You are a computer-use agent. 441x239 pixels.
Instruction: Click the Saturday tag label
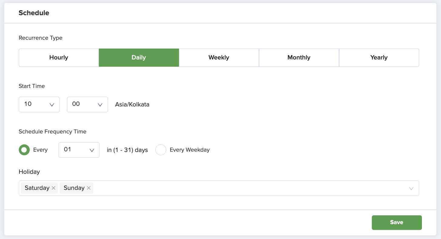coord(37,188)
